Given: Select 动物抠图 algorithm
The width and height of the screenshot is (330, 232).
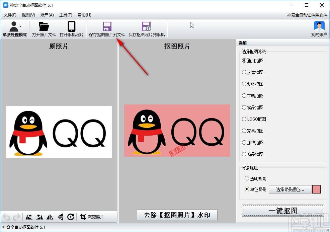Looking at the screenshot, I should click(x=253, y=84).
